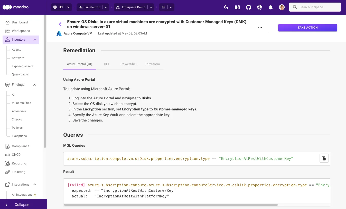The width and height of the screenshot is (346, 209).
Task: Click the Inventory sidebar icon
Action: tap(7, 40)
